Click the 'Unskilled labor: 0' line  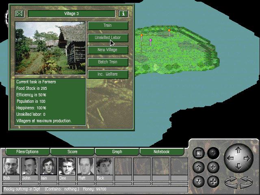pos(31,114)
